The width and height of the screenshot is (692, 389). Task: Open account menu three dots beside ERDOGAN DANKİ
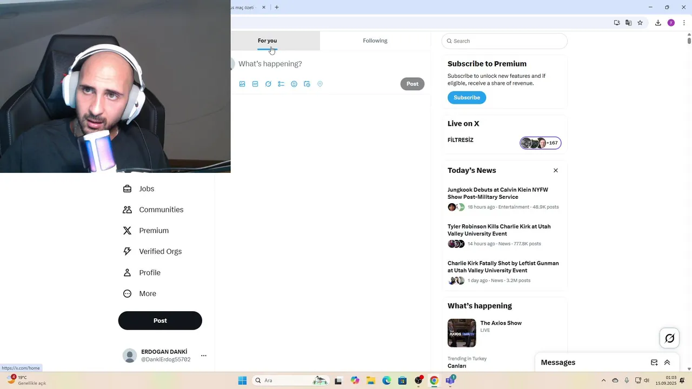point(204,356)
